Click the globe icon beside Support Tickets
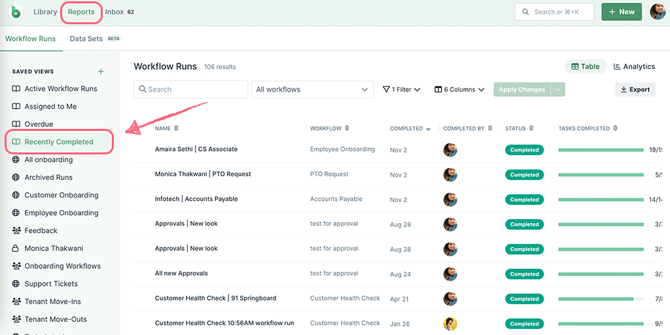The image size is (670, 335). [x=16, y=284]
